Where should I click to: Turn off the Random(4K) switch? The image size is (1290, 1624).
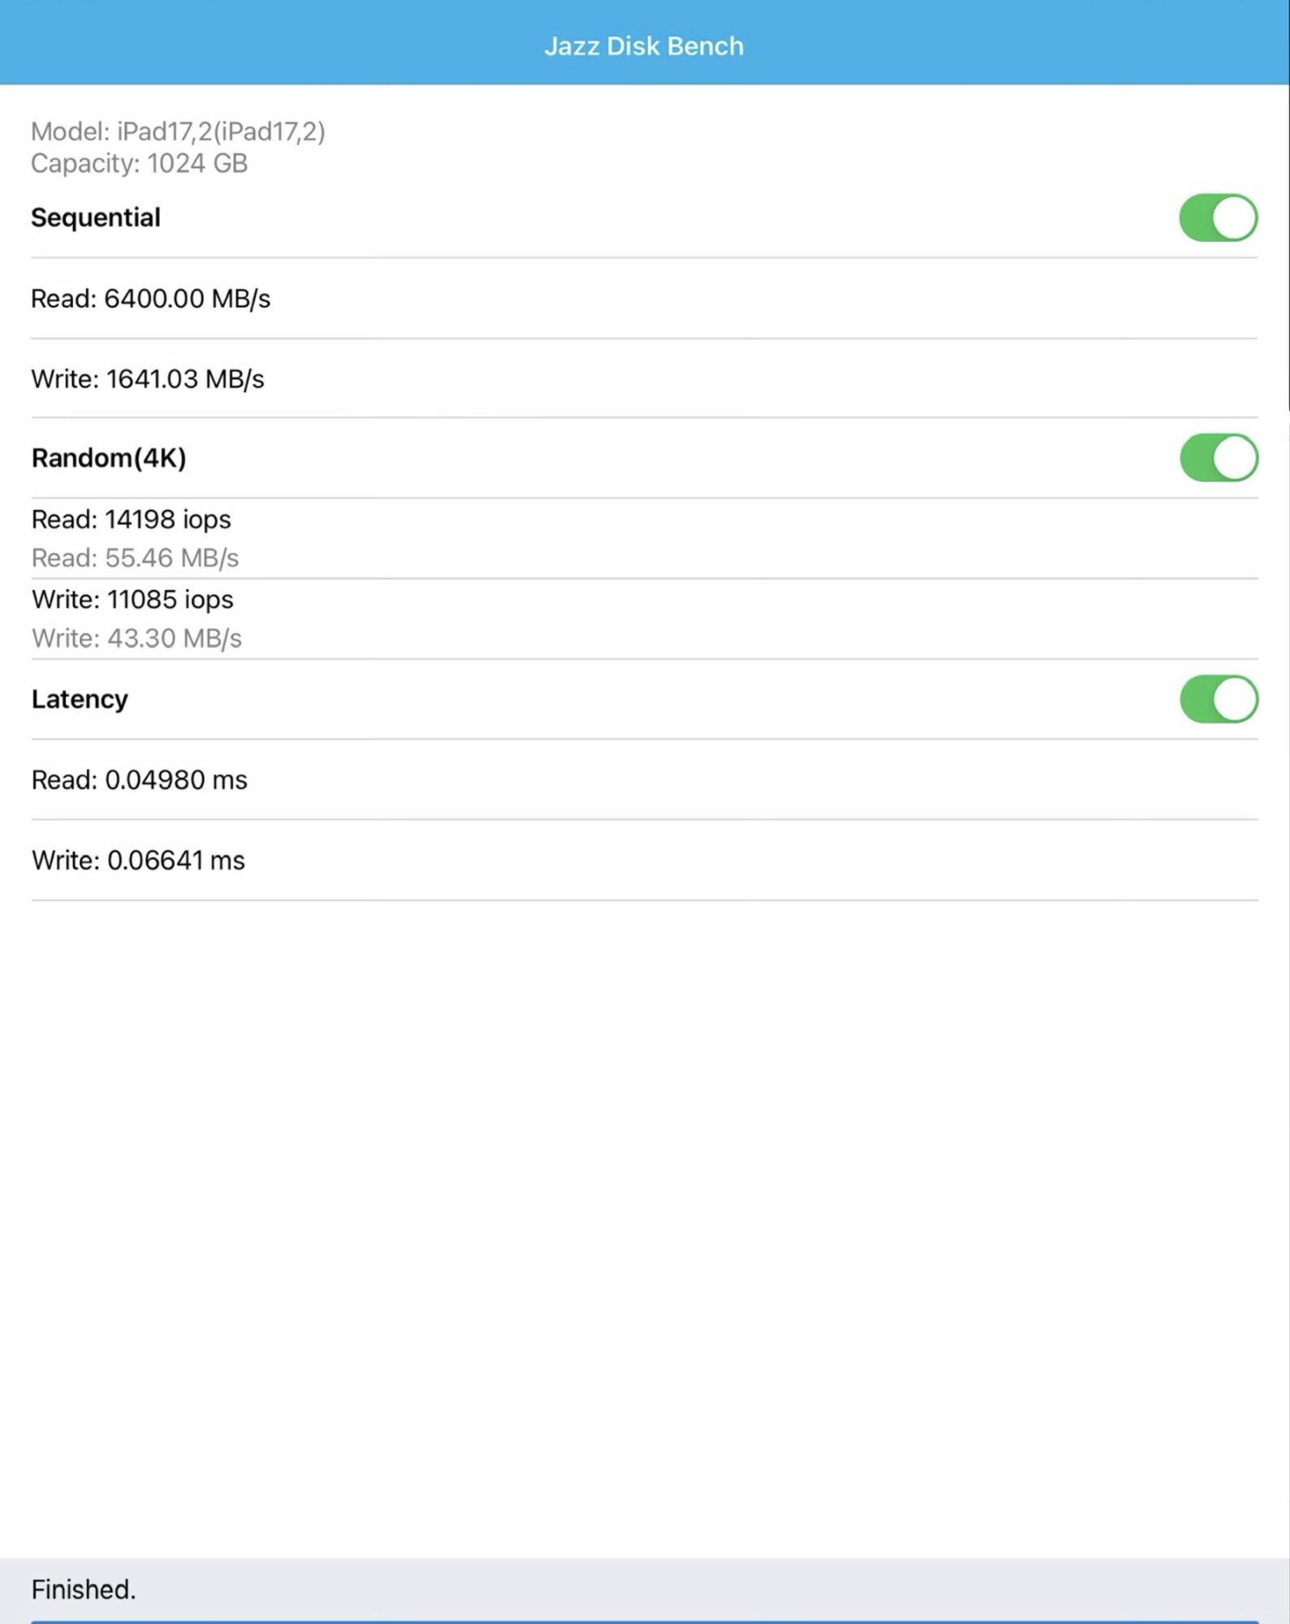[1218, 458]
